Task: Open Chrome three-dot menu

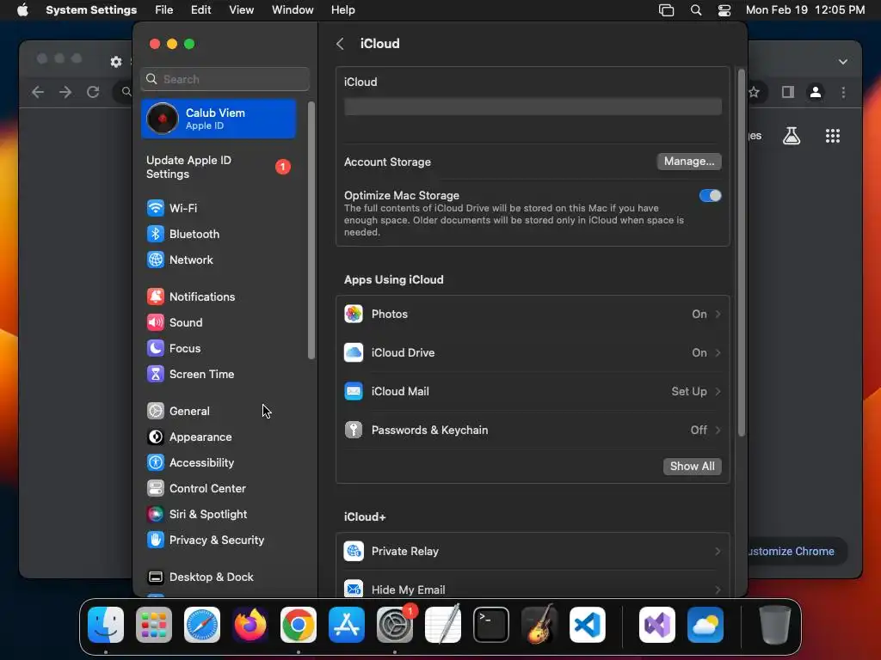Action: click(x=843, y=92)
